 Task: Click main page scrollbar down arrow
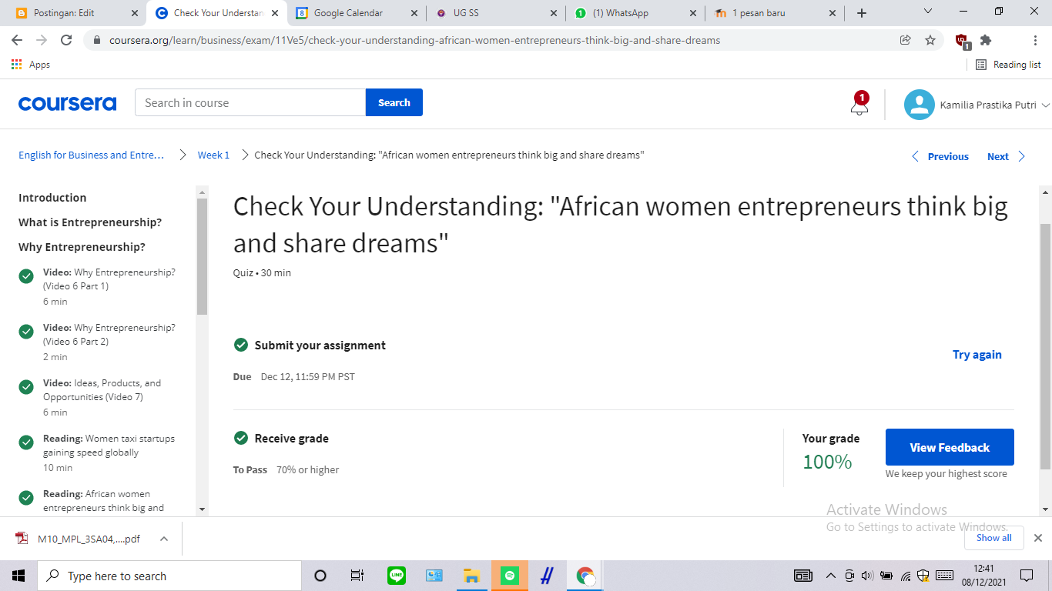click(x=1045, y=509)
